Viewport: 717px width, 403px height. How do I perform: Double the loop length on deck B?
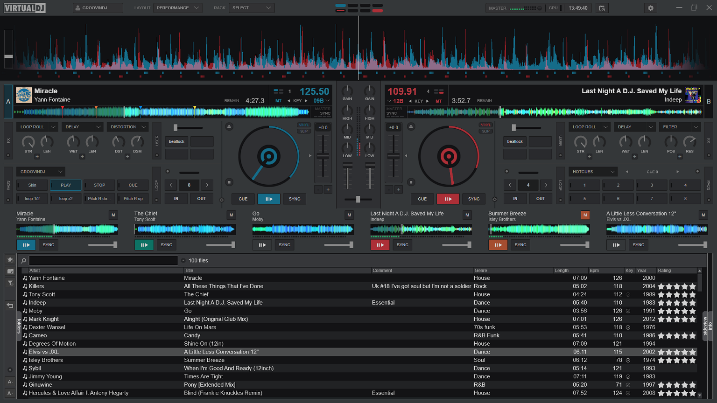click(x=546, y=185)
